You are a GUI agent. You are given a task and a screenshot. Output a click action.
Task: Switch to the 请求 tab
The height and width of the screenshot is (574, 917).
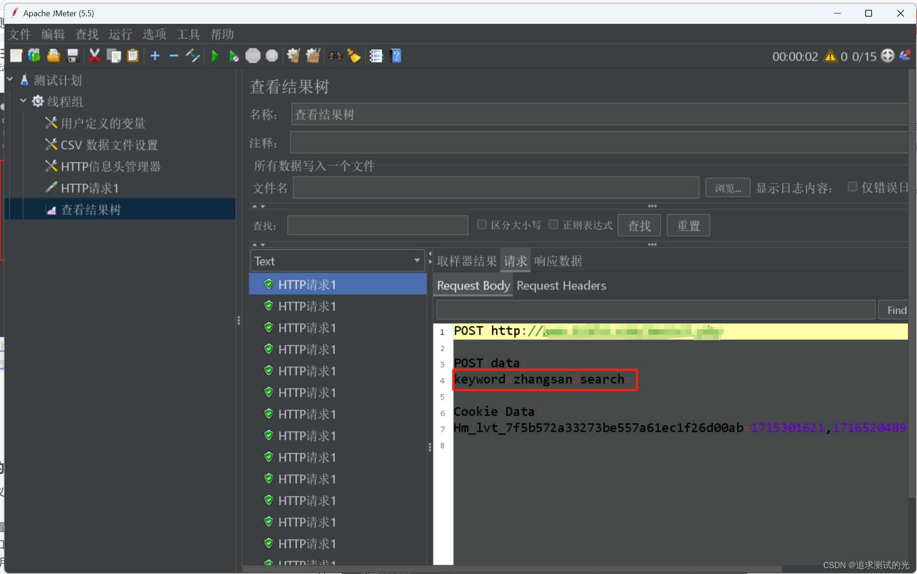click(x=515, y=261)
